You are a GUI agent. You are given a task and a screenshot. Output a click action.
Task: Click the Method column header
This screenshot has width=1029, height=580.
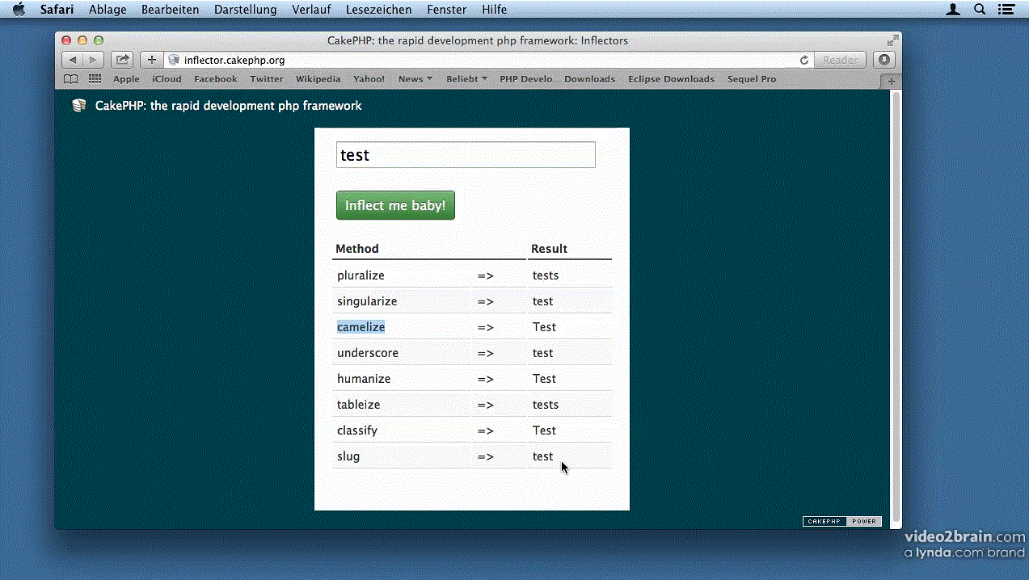click(357, 249)
